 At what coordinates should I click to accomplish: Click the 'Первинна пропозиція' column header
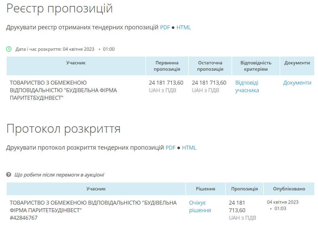167,66
